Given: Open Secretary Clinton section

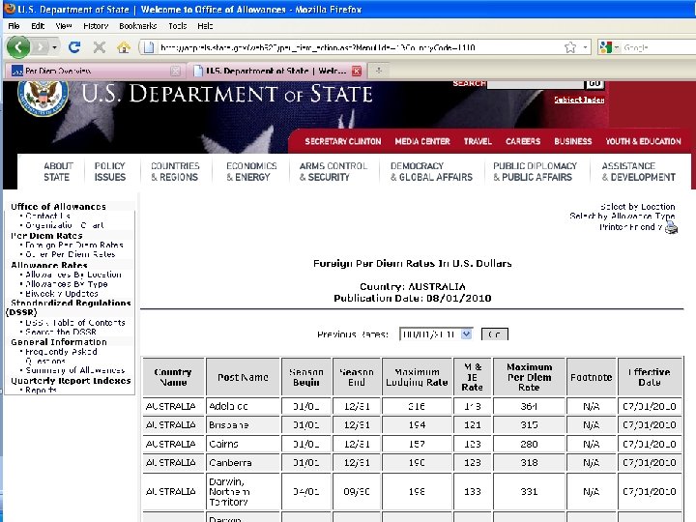Looking at the screenshot, I should [x=342, y=141].
